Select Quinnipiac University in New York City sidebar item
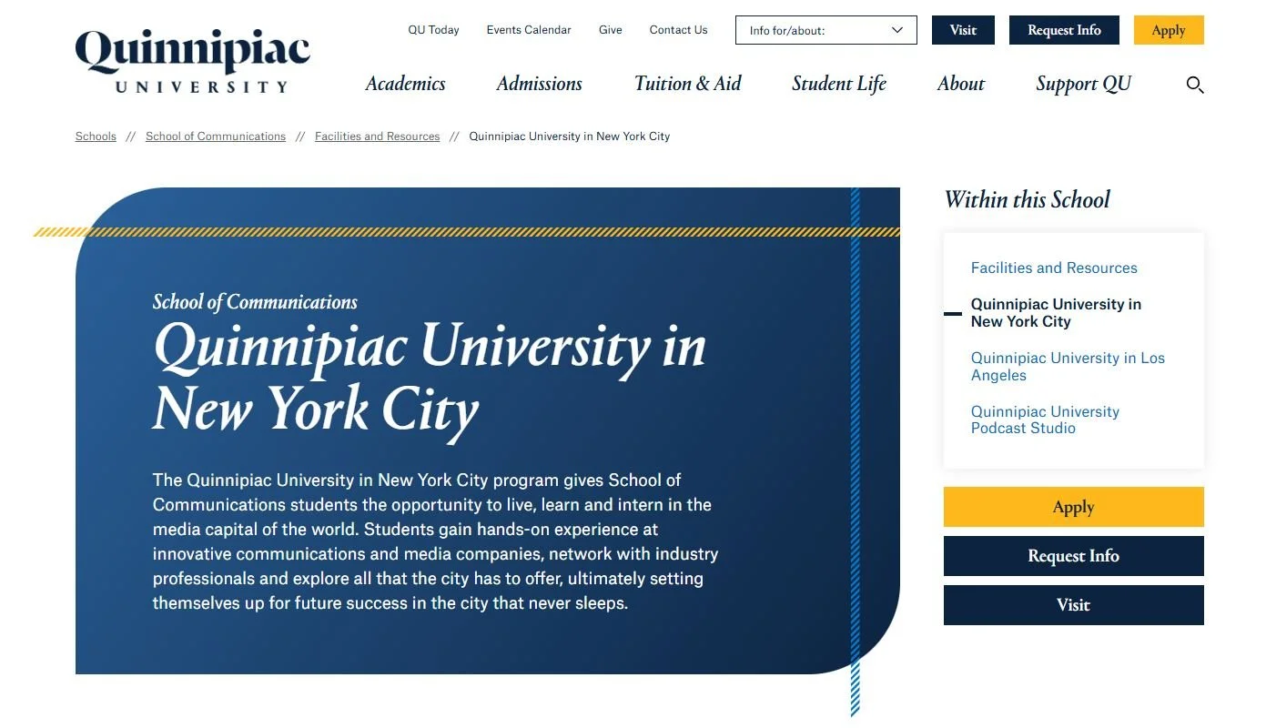Viewport: 1266px width, 728px height. coord(1056,313)
